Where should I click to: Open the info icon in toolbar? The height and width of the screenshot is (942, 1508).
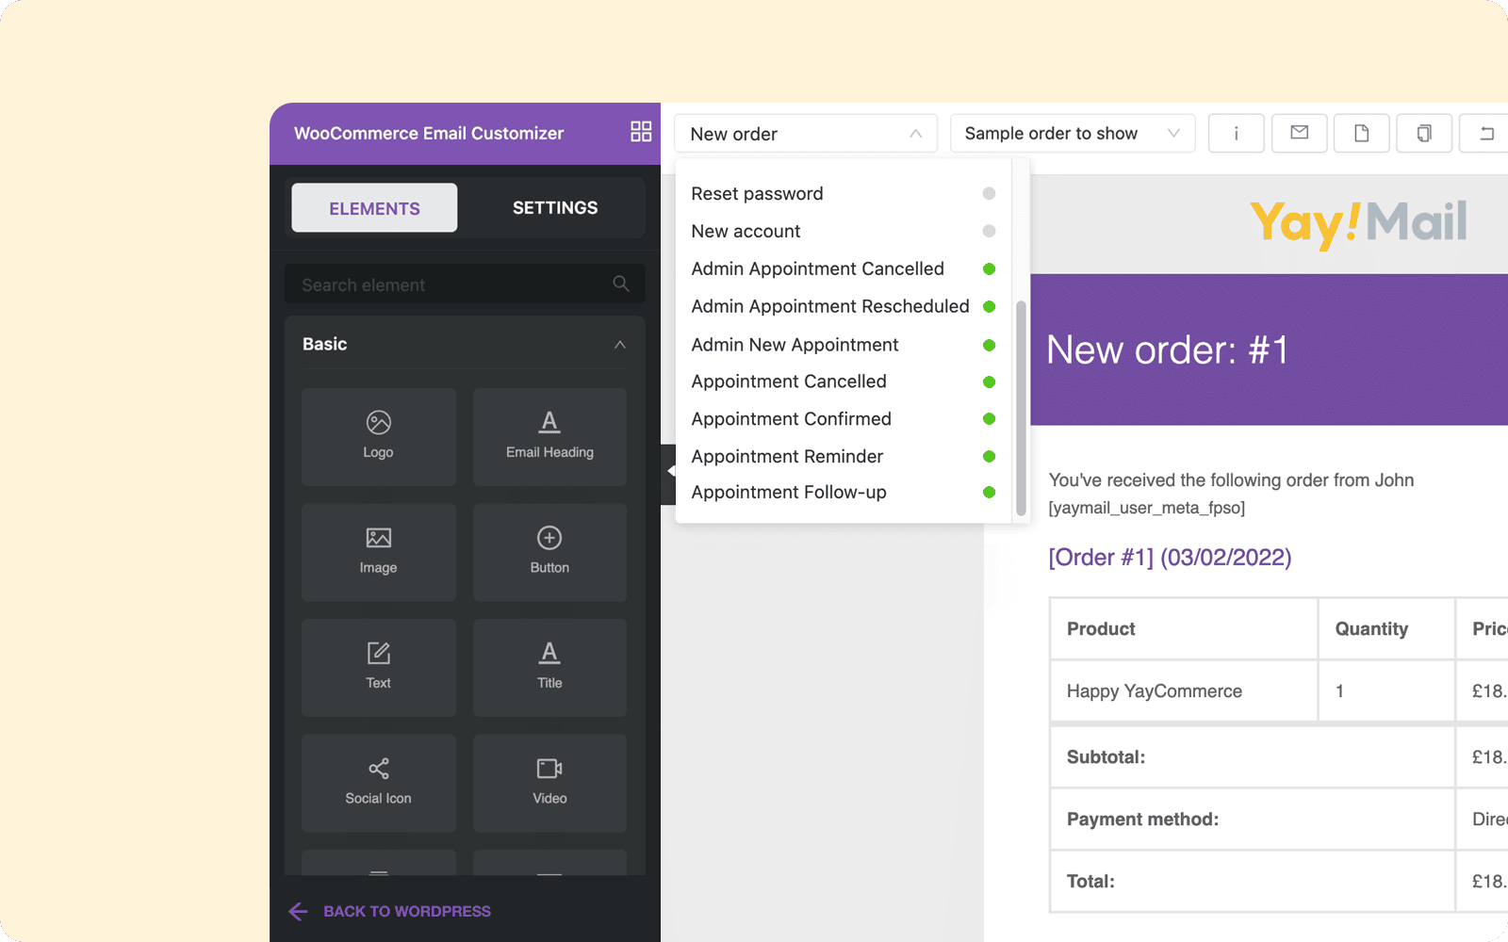pos(1236,133)
